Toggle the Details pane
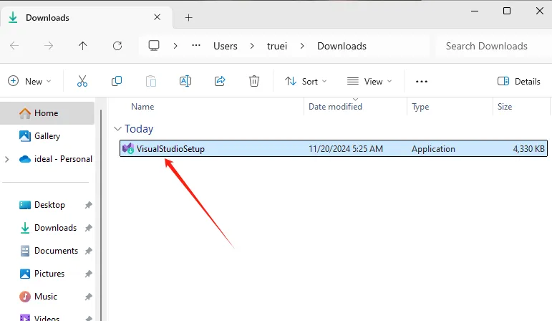 point(518,82)
